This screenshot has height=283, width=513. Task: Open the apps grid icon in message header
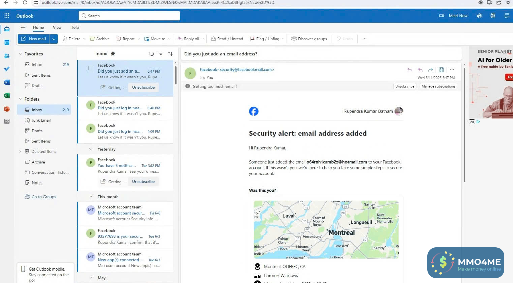[441, 70]
